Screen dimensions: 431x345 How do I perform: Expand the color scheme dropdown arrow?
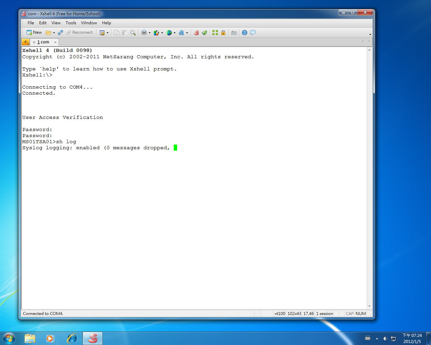(x=162, y=33)
